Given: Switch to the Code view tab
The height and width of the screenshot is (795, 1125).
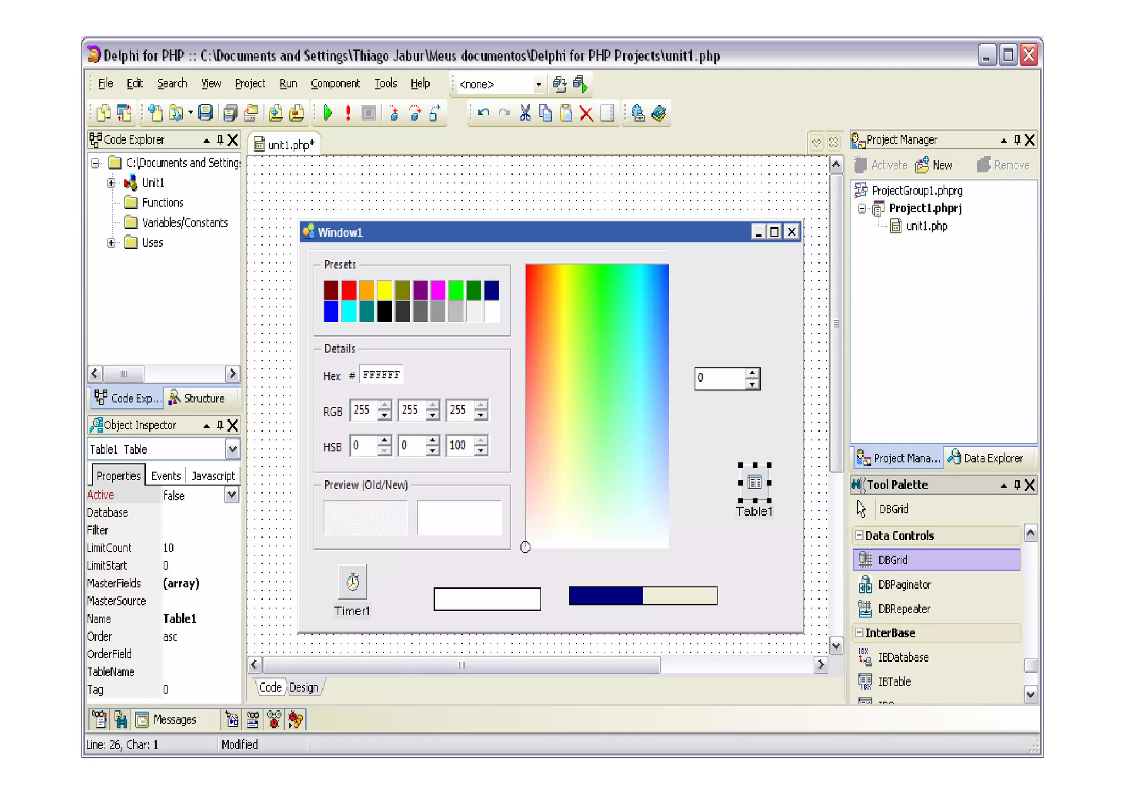Looking at the screenshot, I should [x=270, y=687].
